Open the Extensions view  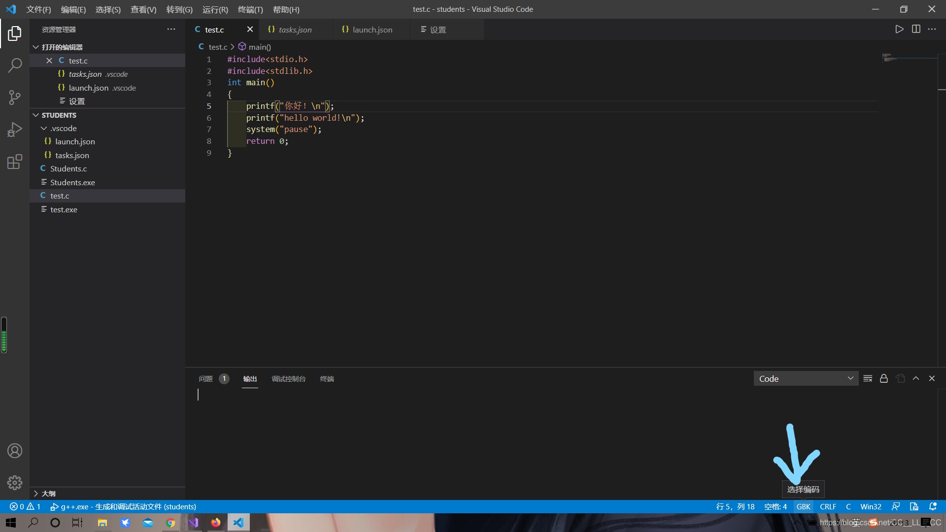15,162
